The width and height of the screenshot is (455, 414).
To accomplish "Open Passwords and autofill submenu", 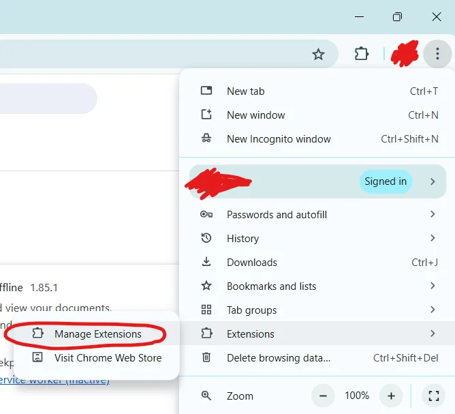I will (x=317, y=214).
